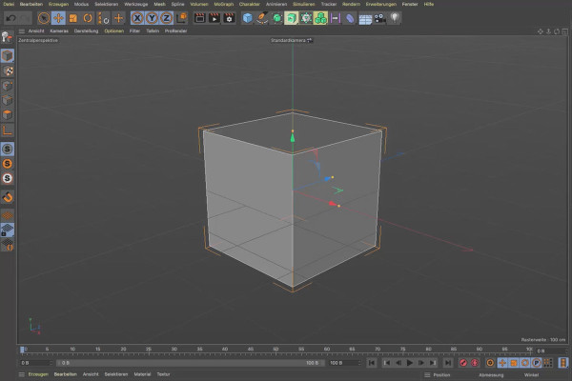This screenshot has height=381, width=572.
Task: Click the volume builder gear icon
Action: pos(306,18)
